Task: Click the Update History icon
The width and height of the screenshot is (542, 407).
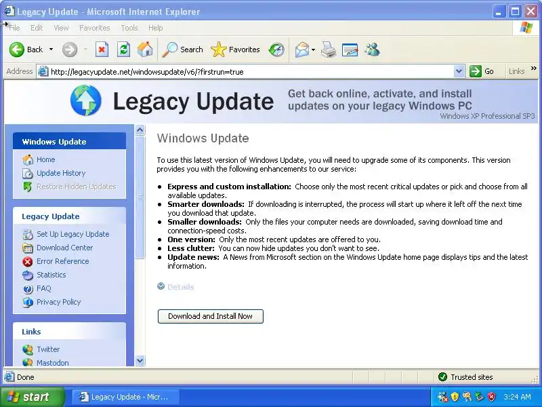Action: pos(28,173)
